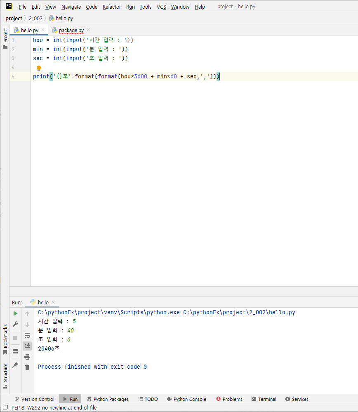The width and height of the screenshot is (358, 412).
Task: Toggle the Structure tool window
Action: point(5,376)
